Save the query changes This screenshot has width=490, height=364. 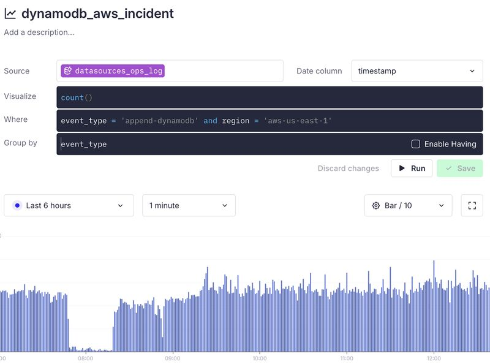click(x=460, y=169)
